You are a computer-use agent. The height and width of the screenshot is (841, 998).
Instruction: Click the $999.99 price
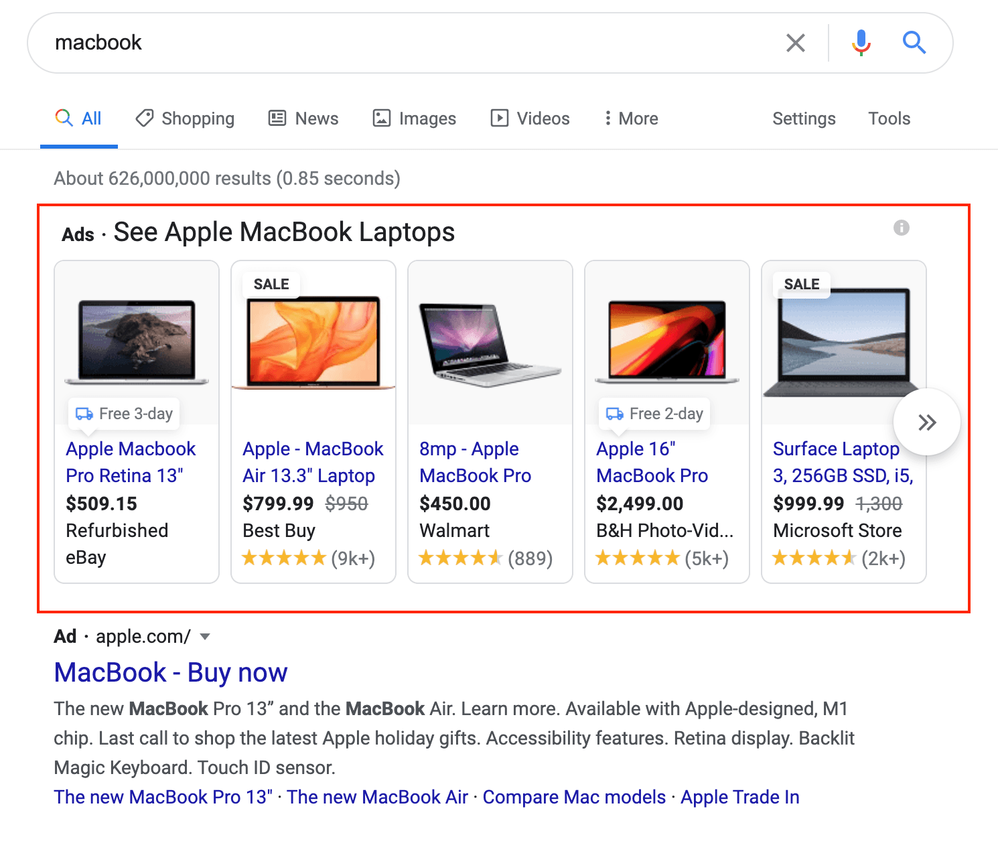pyautogui.click(x=808, y=504)
